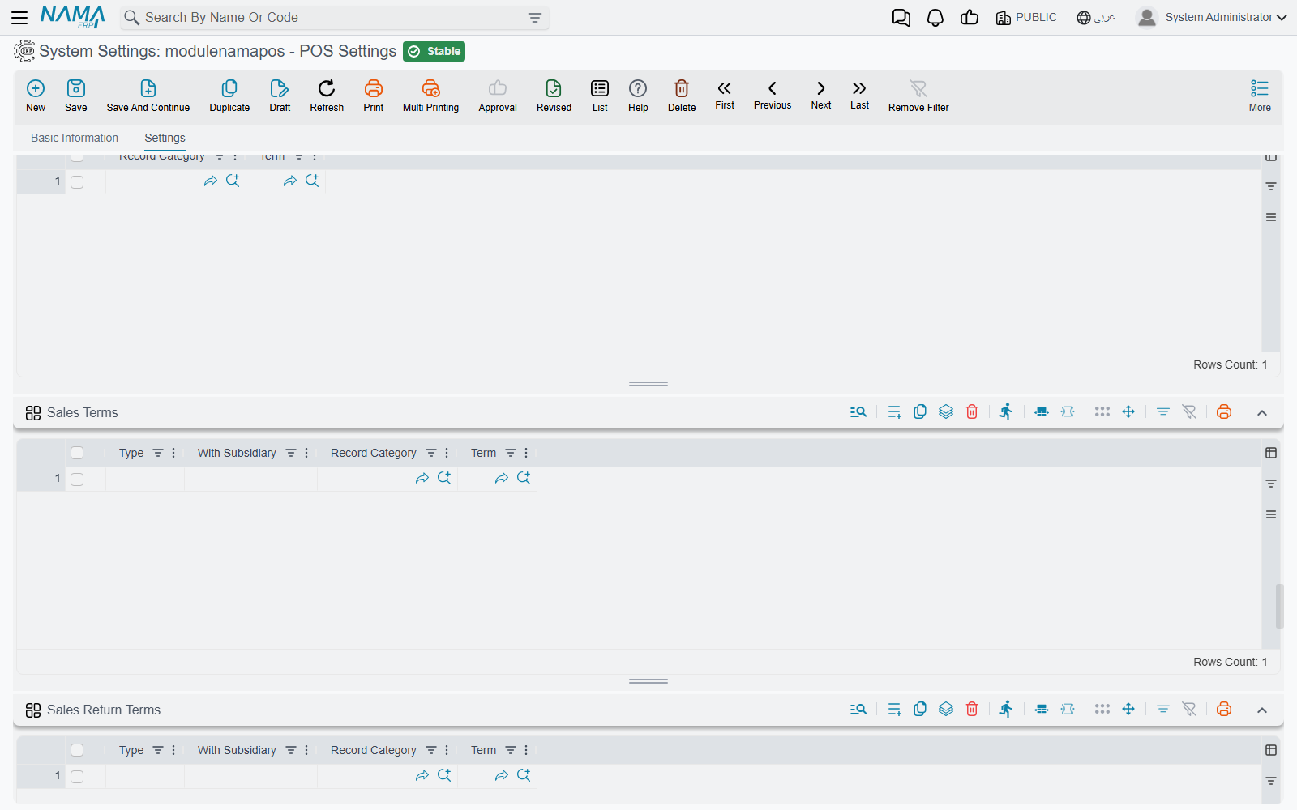Switch the language to Arabic
Screen dimensions: 1297x810
pos(1096,18)
